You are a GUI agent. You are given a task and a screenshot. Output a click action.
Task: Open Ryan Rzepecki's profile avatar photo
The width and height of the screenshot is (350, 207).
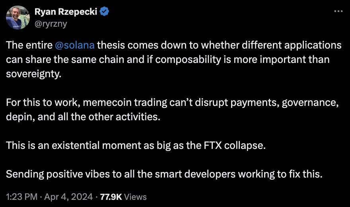(x=18, y=18)
